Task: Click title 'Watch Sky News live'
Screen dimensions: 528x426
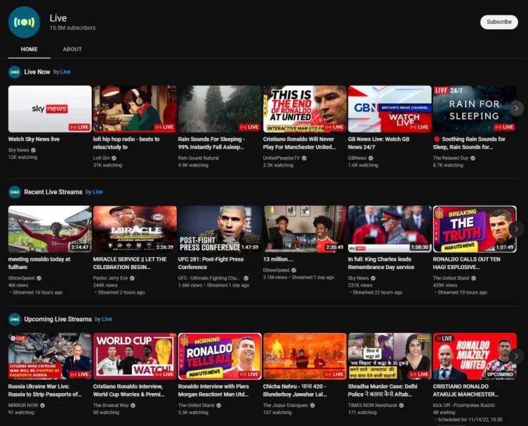Action: tap(34, 139)
